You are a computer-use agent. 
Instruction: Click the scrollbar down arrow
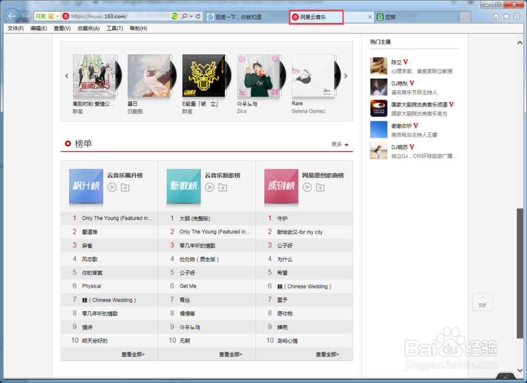coord(520,370)
